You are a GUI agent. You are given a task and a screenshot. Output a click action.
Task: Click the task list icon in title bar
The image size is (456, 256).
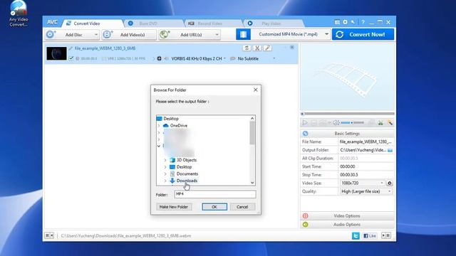click(337, 22)
